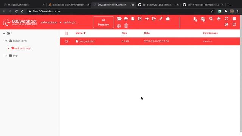This screenshot has height=136, width=242.
Task: Collapse the public_html tree arrow
Action: [6, 41]
